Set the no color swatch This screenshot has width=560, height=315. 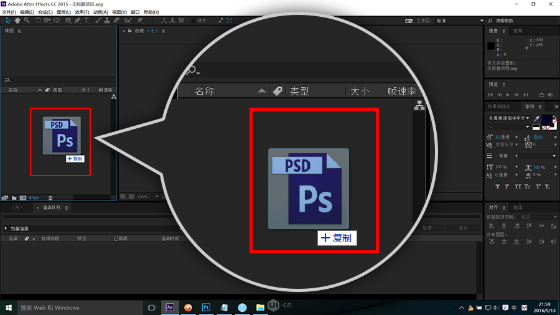tap(544, 128)
